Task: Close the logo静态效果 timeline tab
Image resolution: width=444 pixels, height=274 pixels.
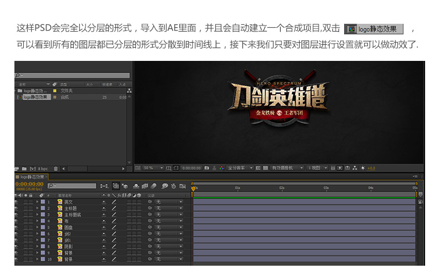Action: click(x=47, y=177)
